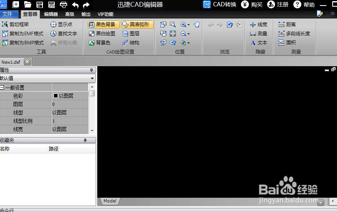Click the 路径 column header
The image size is (337, 212).
[x=71, y=149]
